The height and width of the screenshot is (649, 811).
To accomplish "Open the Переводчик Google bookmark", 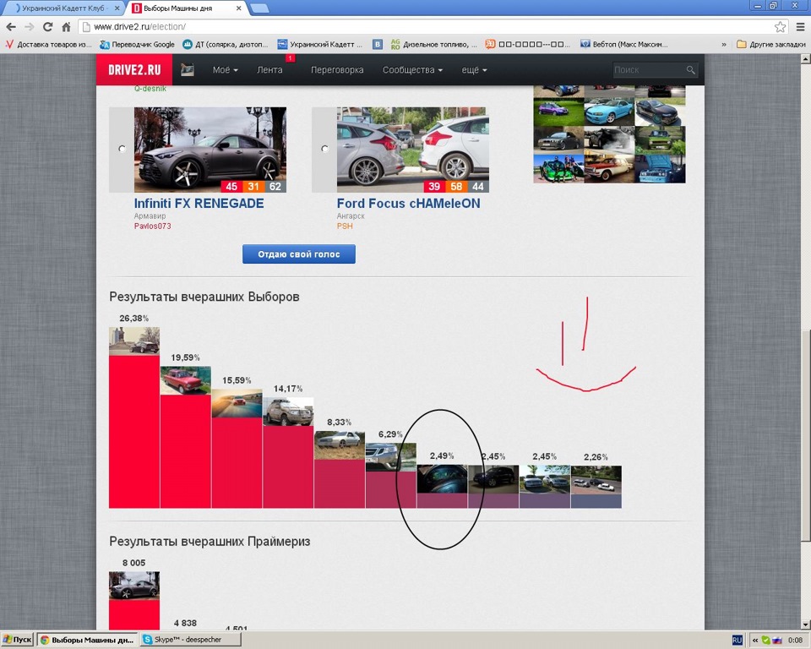I will tap(138, 45).
